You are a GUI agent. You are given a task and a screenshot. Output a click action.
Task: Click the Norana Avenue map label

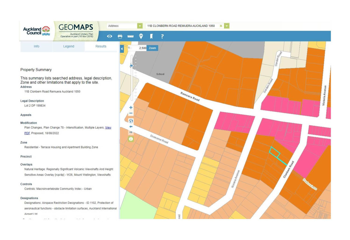(x=236, y=178)
